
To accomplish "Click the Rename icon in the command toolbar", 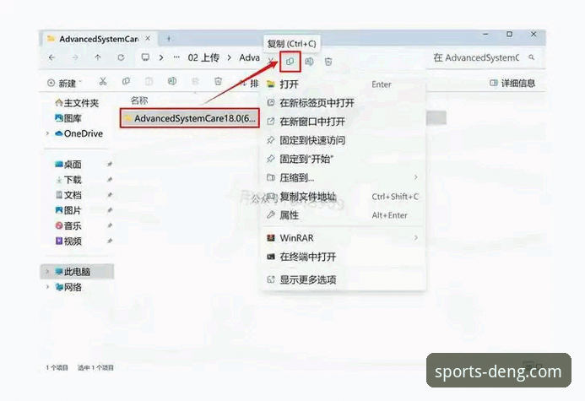I will pos(172,81).
